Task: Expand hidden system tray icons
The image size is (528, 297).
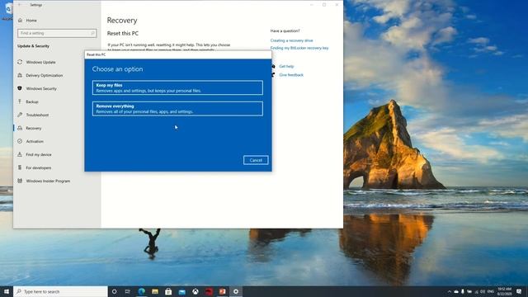Action: [449, 291]
